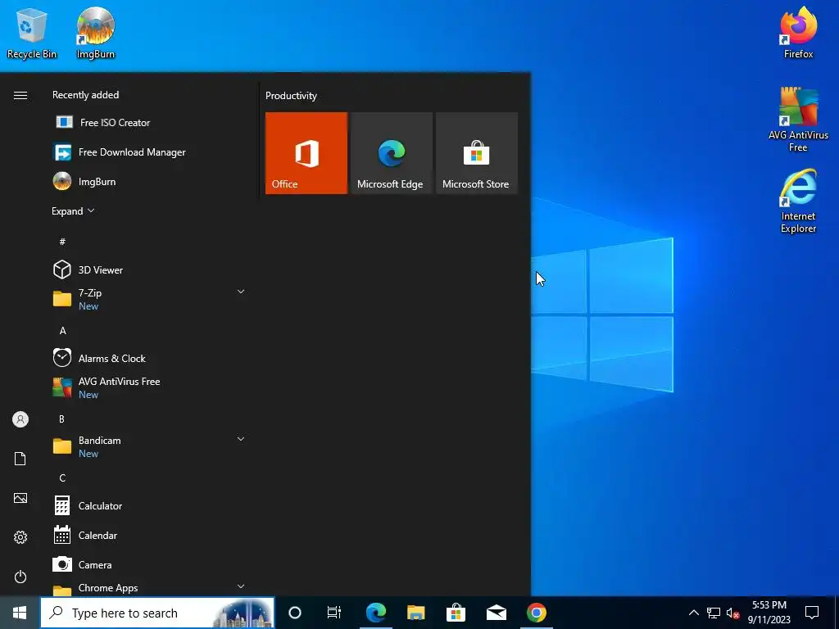Launch Free Download Manager
This screenshot has height=629, width=839.
click(151, 152)
